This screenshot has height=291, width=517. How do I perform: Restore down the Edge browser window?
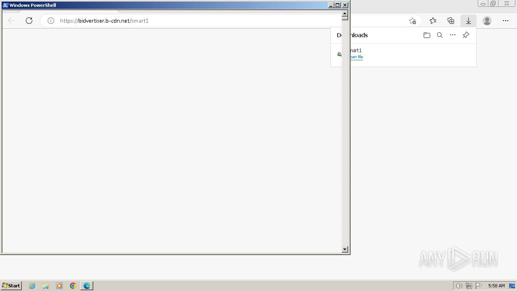coord(493,4)
